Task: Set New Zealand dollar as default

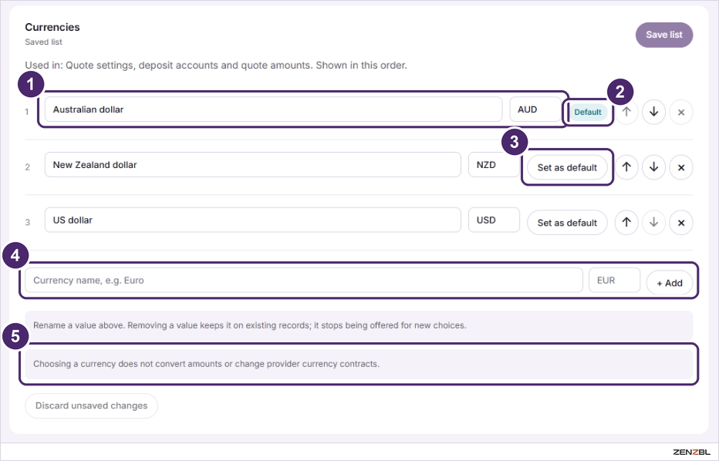Action: [567, 168]
